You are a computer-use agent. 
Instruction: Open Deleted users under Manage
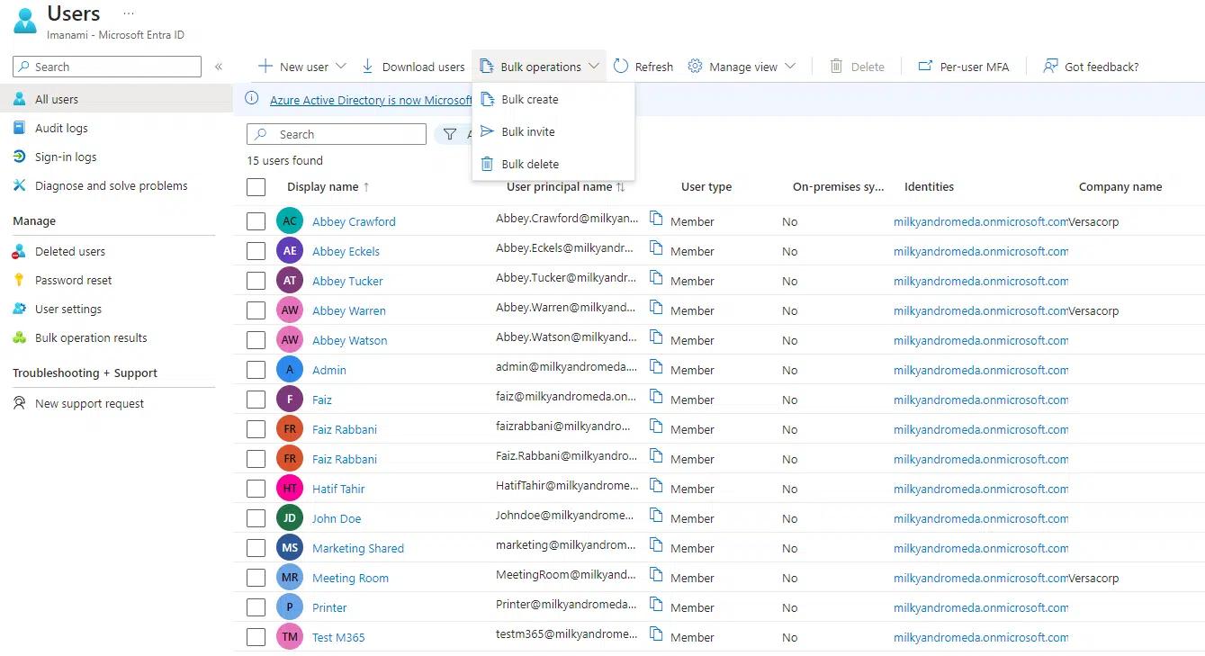[x=69, y=251]
